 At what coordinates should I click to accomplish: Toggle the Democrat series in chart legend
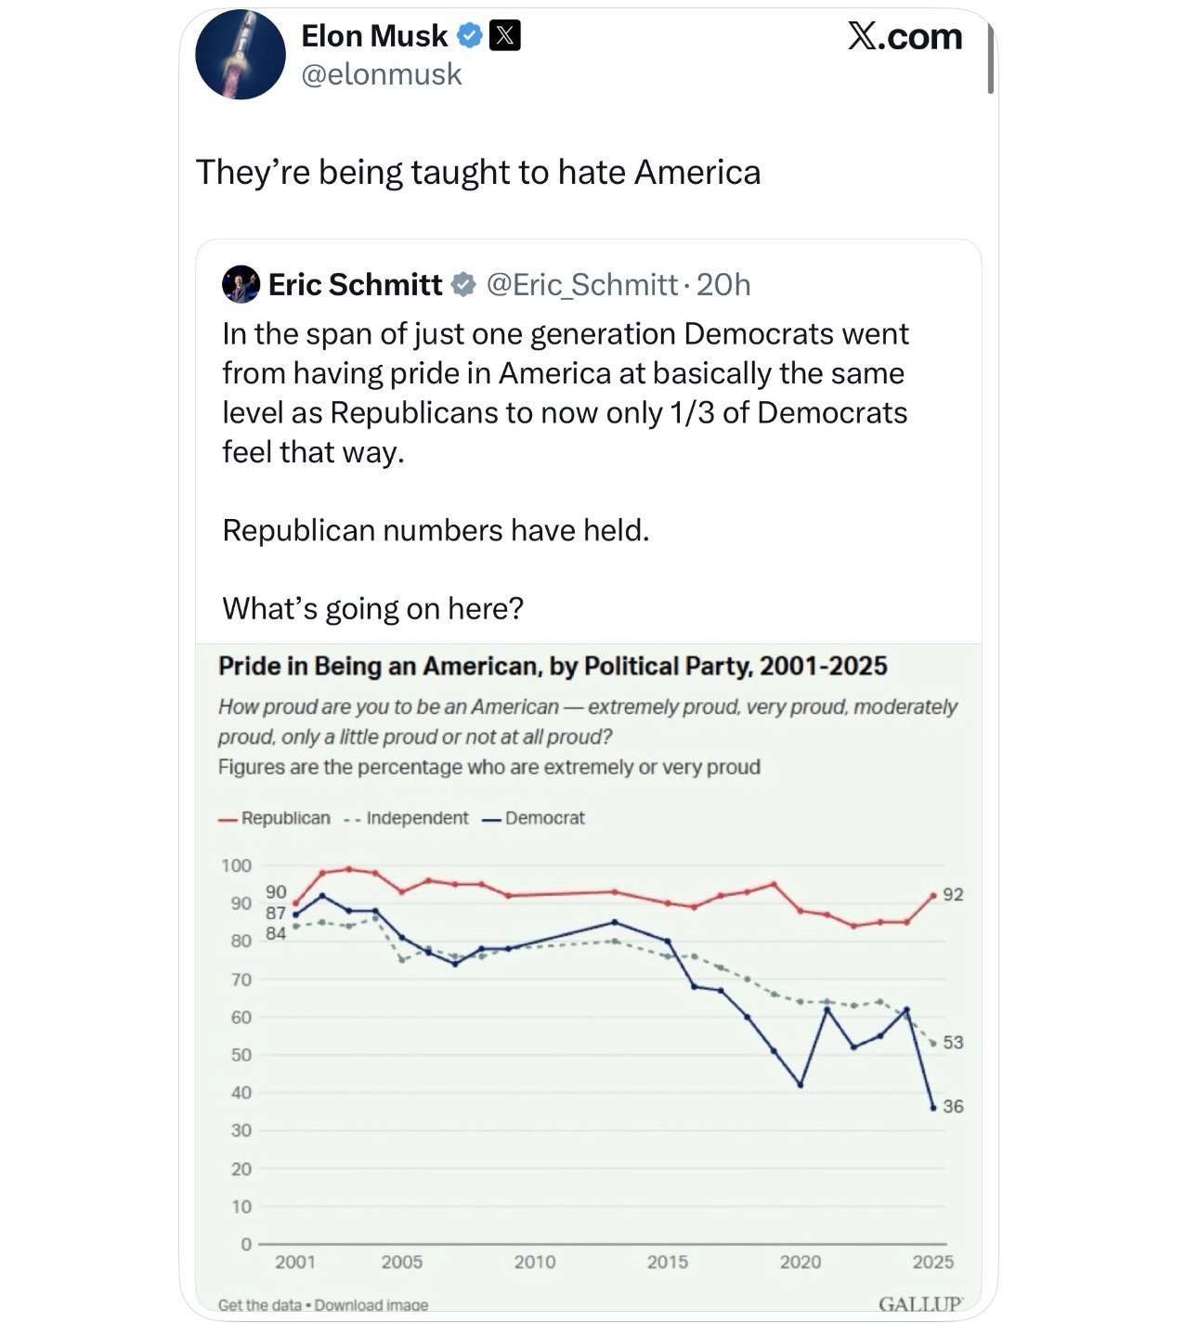click(535, 818)
